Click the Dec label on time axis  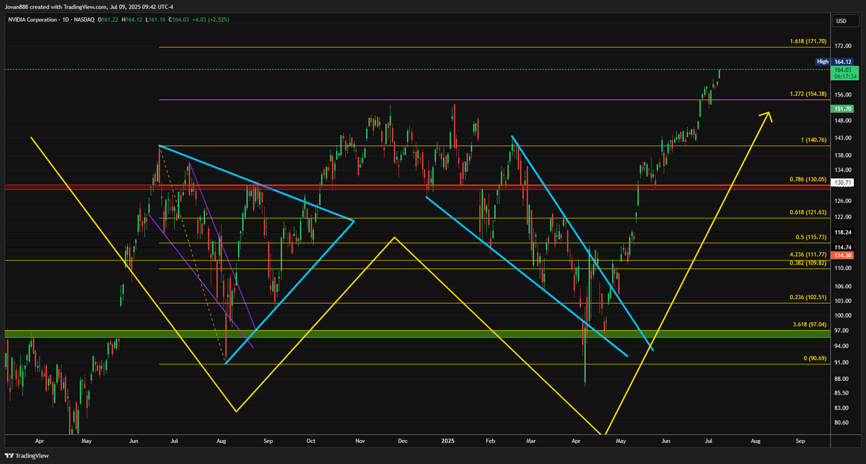pyautogui.click(x=402, y=439)
